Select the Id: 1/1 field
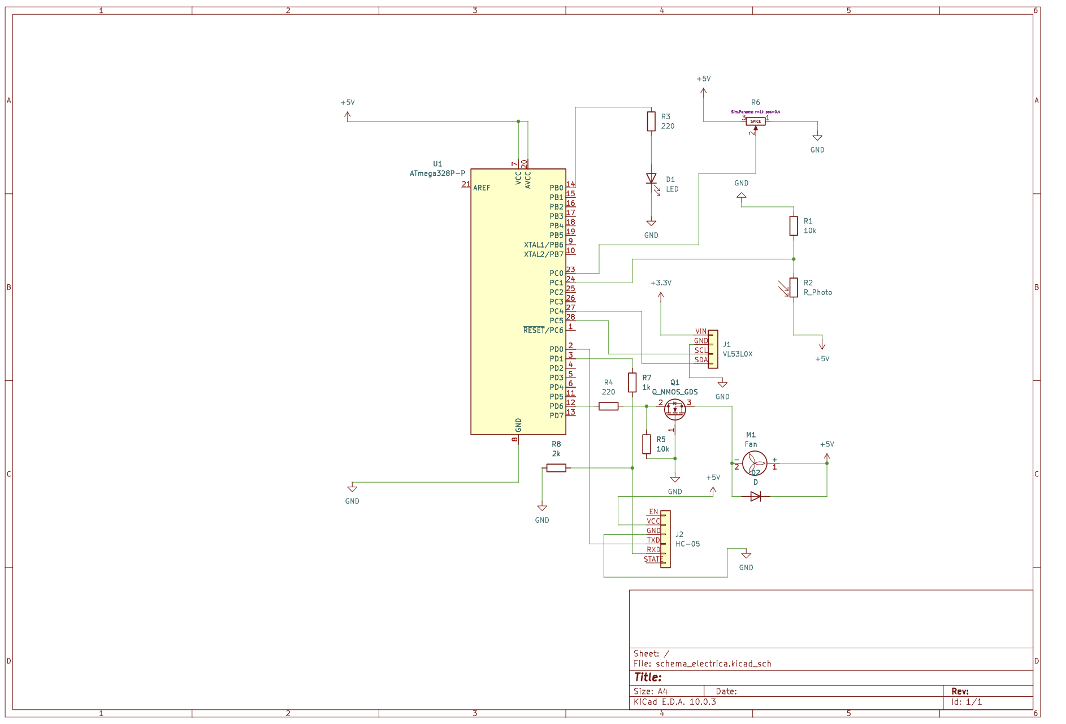 (967, 702)
